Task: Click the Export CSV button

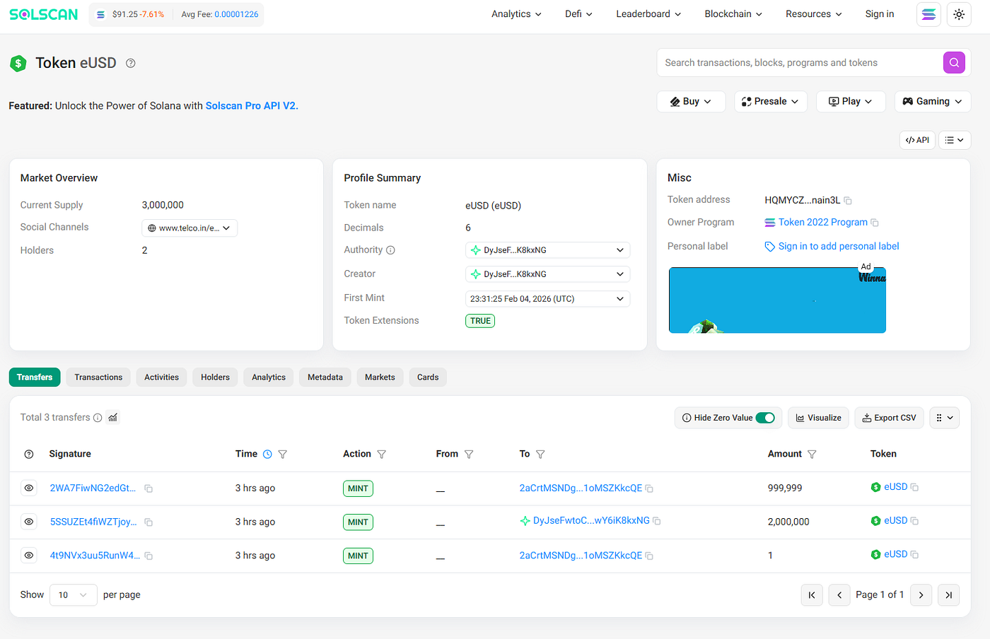Action: coord(889,418)
